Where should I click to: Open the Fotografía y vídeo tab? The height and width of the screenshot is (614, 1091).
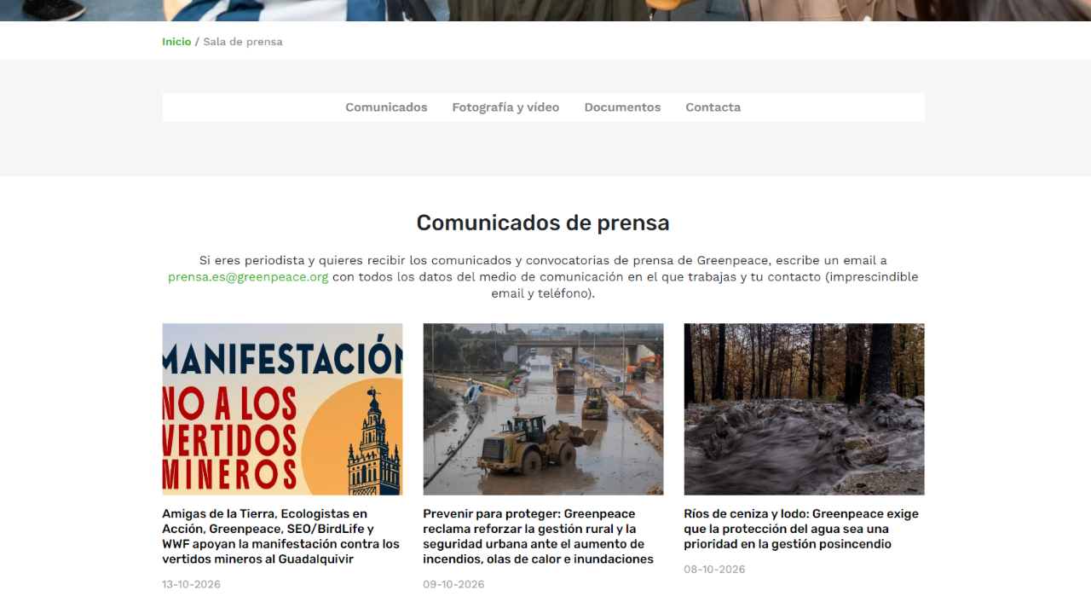tap(505, 107)
